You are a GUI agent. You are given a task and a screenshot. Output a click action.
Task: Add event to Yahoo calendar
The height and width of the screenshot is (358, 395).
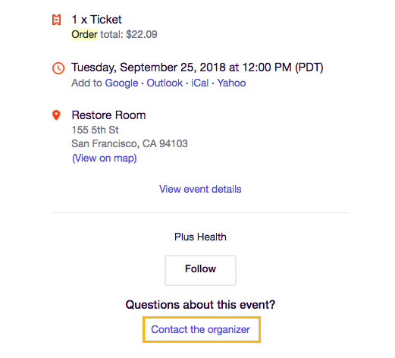click(231, 83)
